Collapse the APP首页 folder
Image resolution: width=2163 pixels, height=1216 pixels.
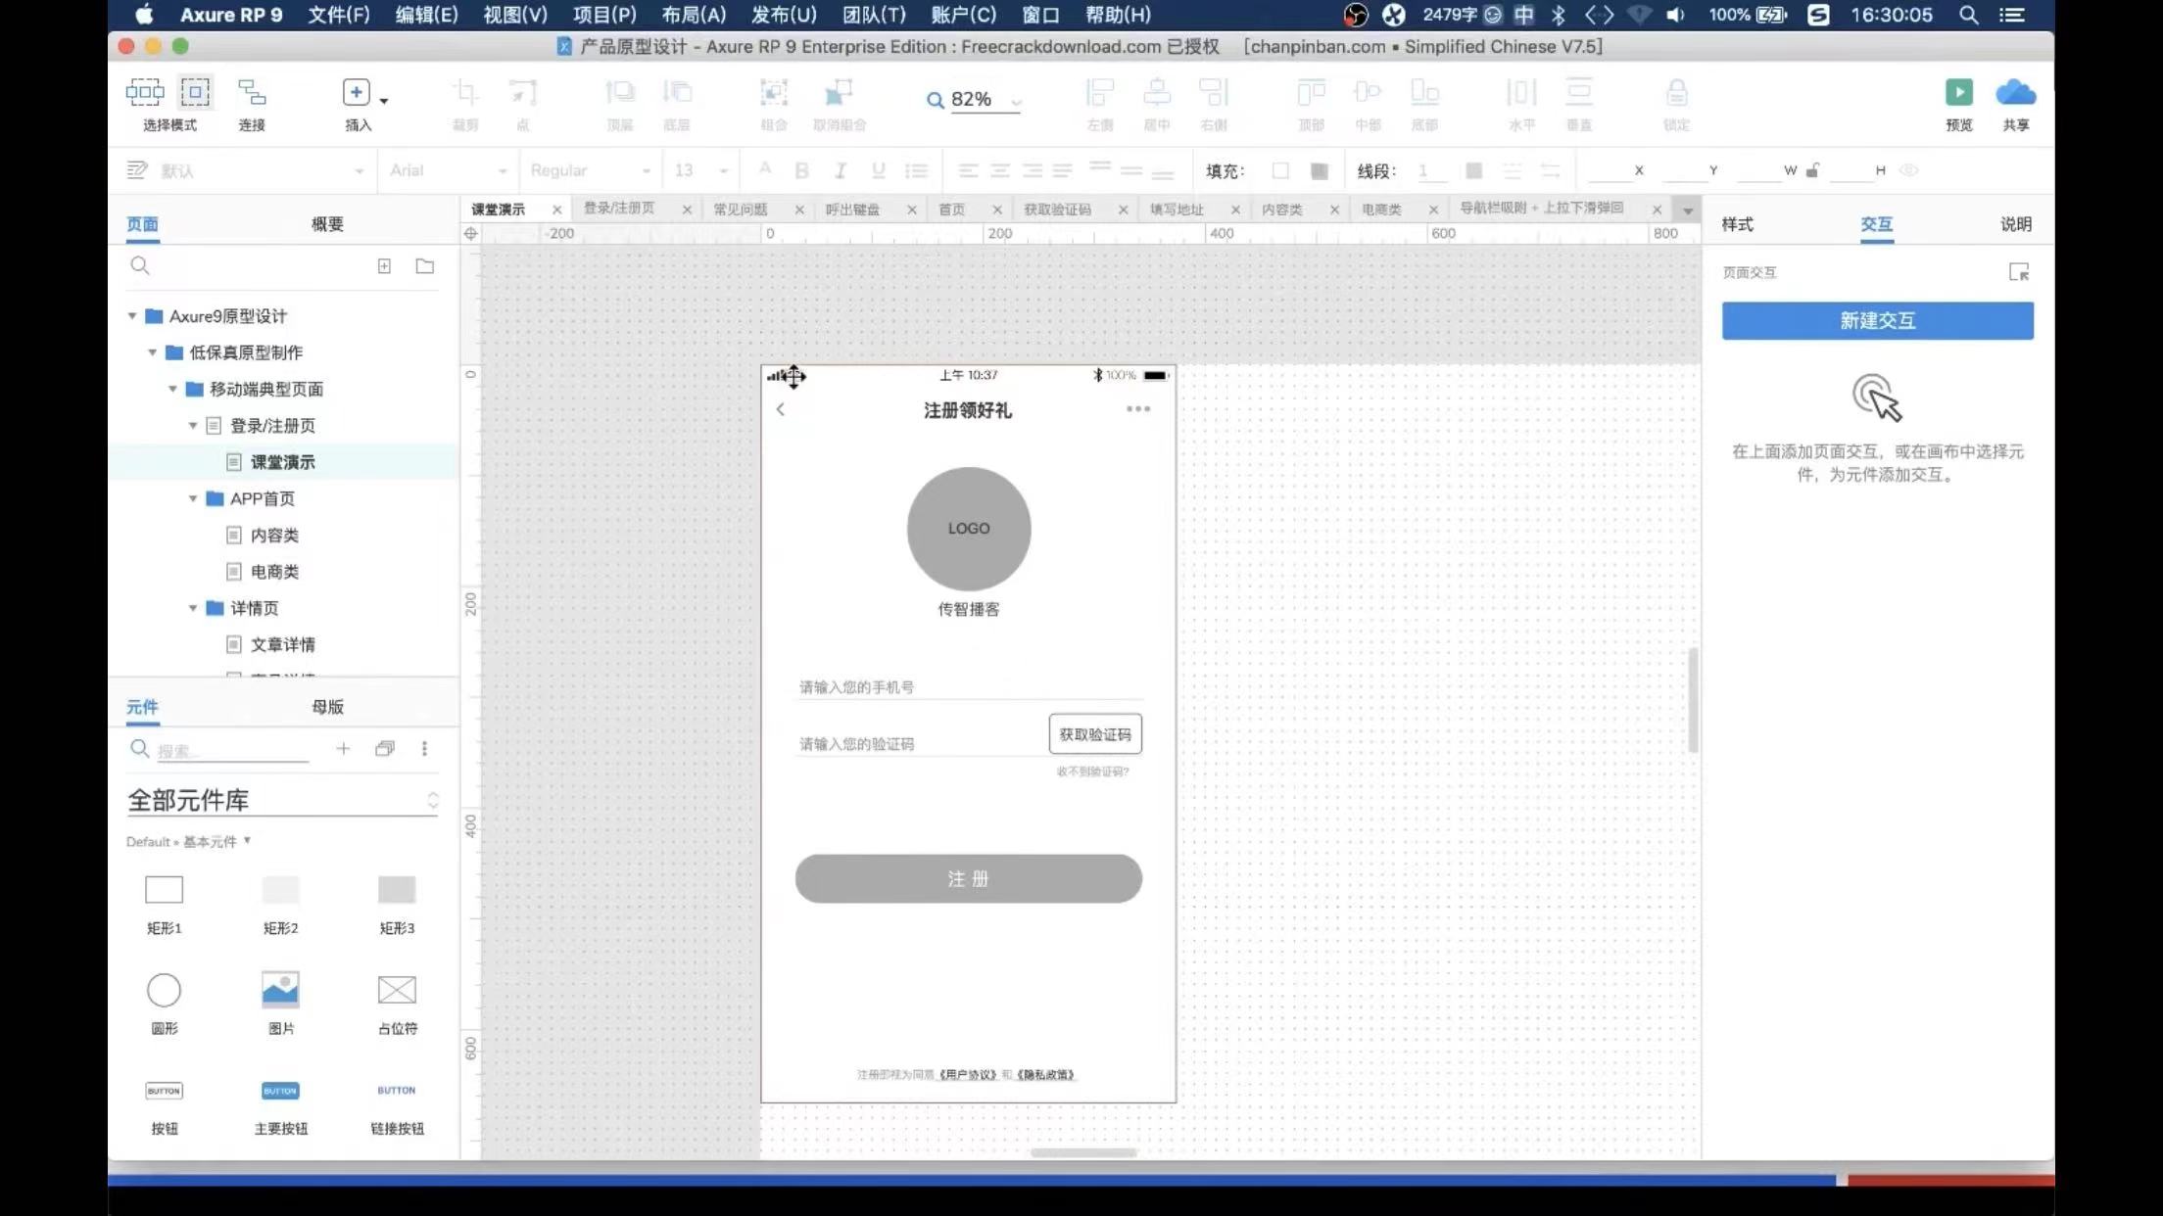(x=193, y=498)
